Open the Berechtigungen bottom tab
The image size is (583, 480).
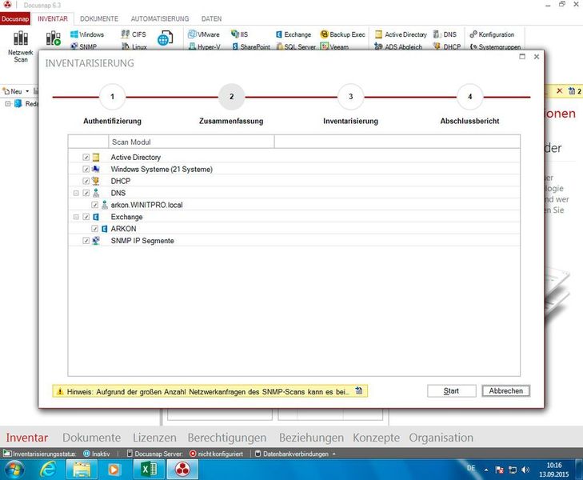click(227, 438)
